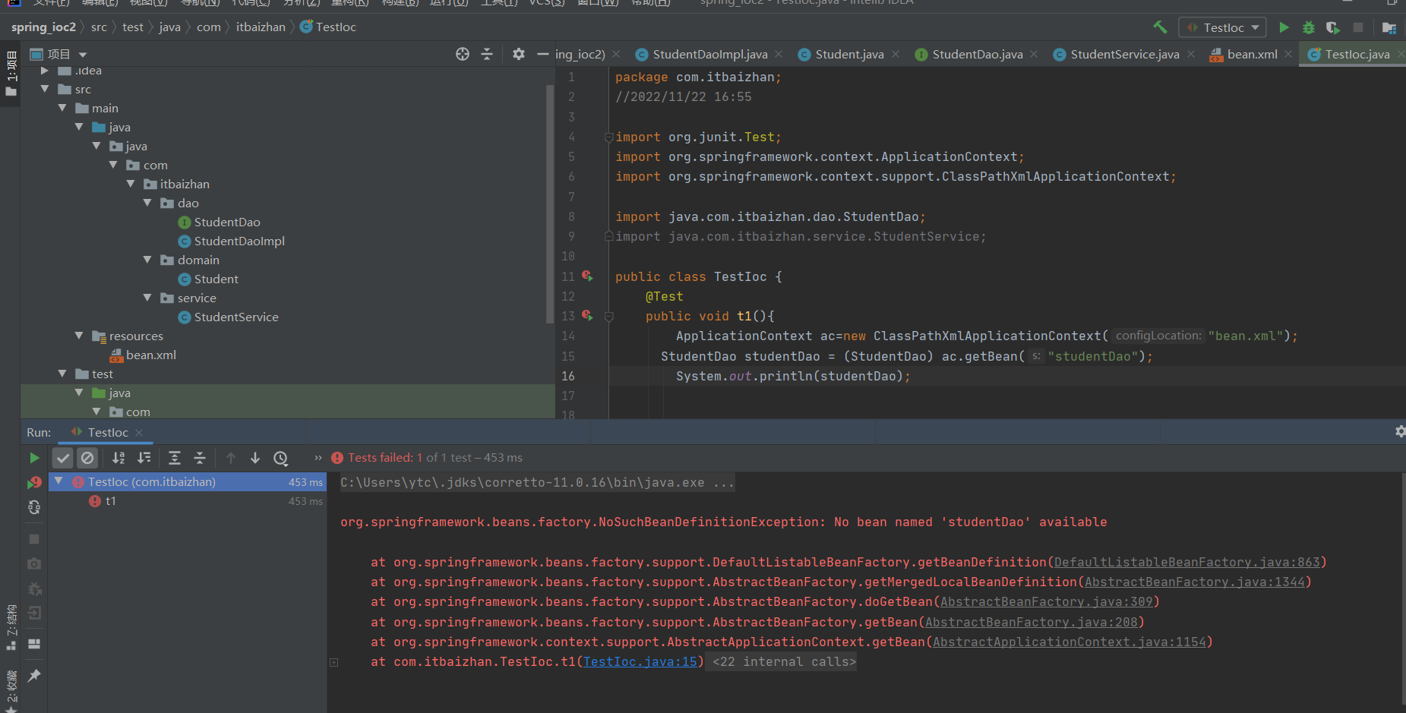Fold the import block at line 4
Viewport: 1406px width, 713px height.
click(x=608, y=137)
